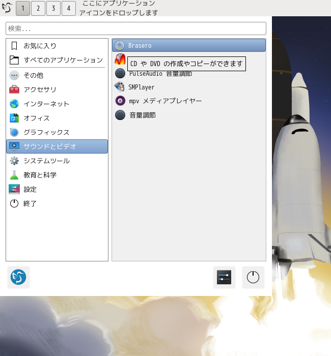Click the blue bird user profile button
The image size is (331, 356).
(18, 277)
